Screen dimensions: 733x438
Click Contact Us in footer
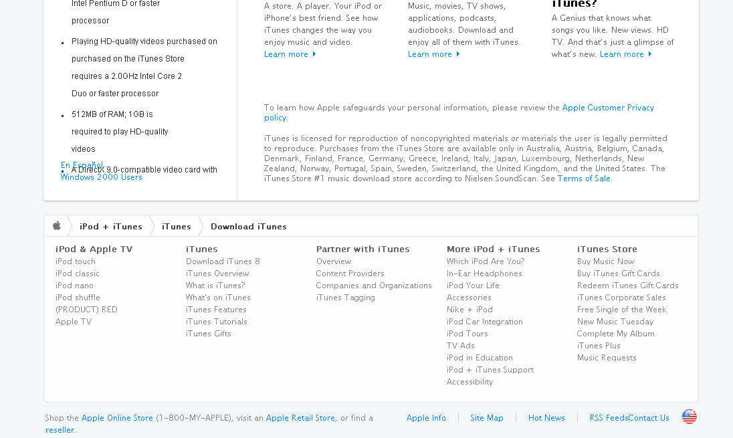[649, 418]
